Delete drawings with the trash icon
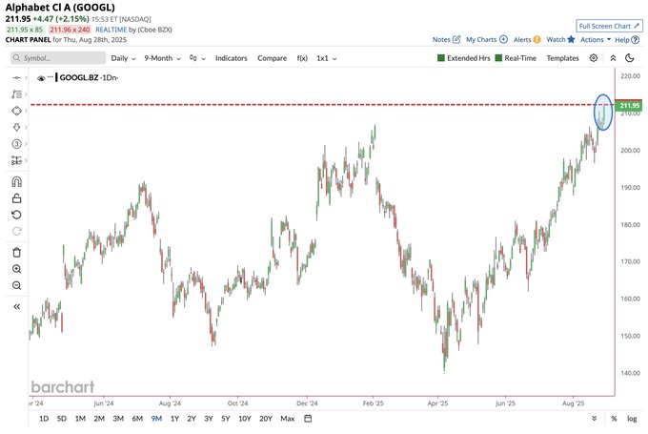This screenshot has height=434, width=648. (x=16, y=253)
